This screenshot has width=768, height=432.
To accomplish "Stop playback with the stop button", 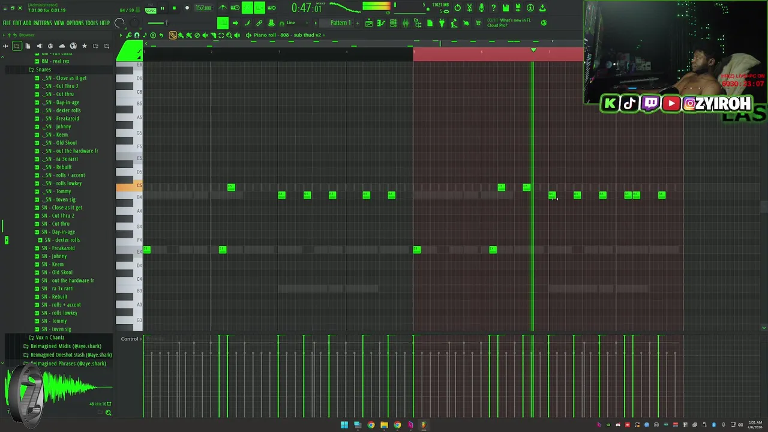I will [x=174, y=8].
